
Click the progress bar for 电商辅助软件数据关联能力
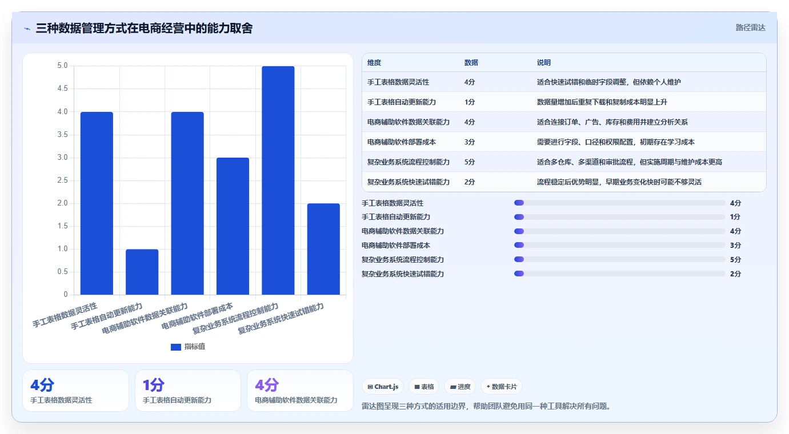point(620,231)
